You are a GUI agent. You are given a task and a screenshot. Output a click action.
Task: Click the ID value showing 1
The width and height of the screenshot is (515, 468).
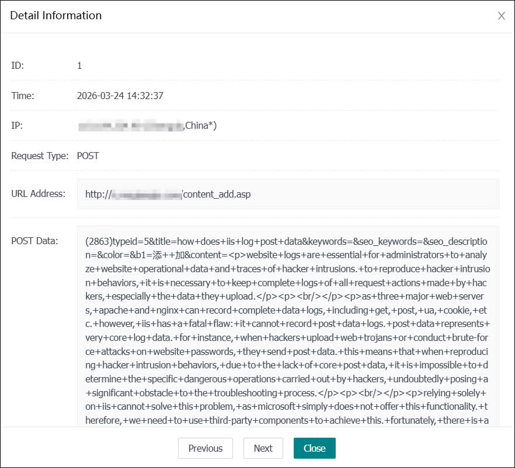pyautogui.click(x=79, y=65)
